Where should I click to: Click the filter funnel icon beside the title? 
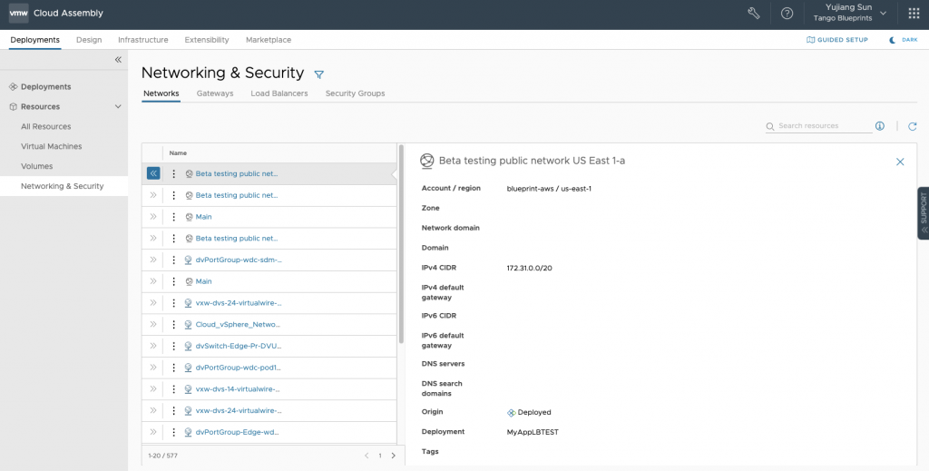(318, 74)
